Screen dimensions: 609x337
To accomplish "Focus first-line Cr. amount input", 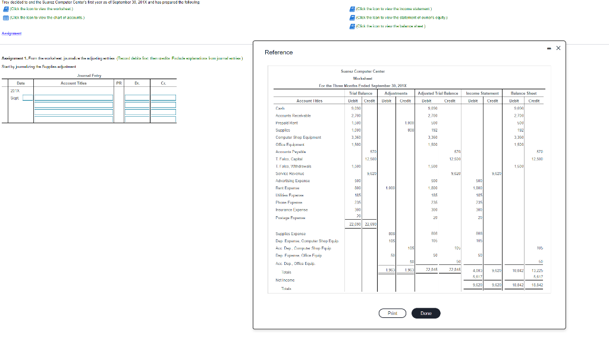I will [x=164, y=98].
